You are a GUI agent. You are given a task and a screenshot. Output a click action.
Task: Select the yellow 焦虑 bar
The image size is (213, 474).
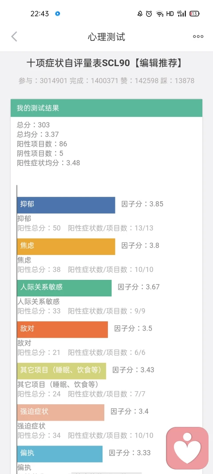pos(66,247)
